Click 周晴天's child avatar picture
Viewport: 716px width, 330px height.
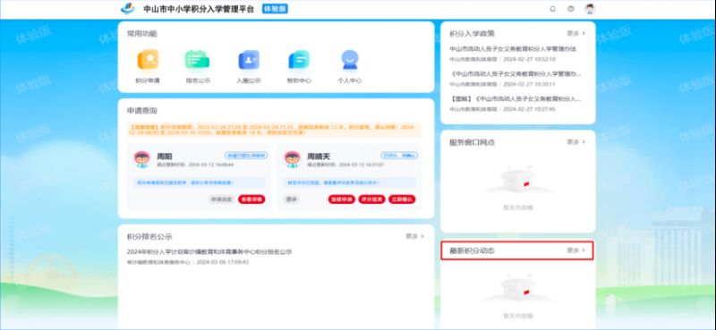[293, 159]
